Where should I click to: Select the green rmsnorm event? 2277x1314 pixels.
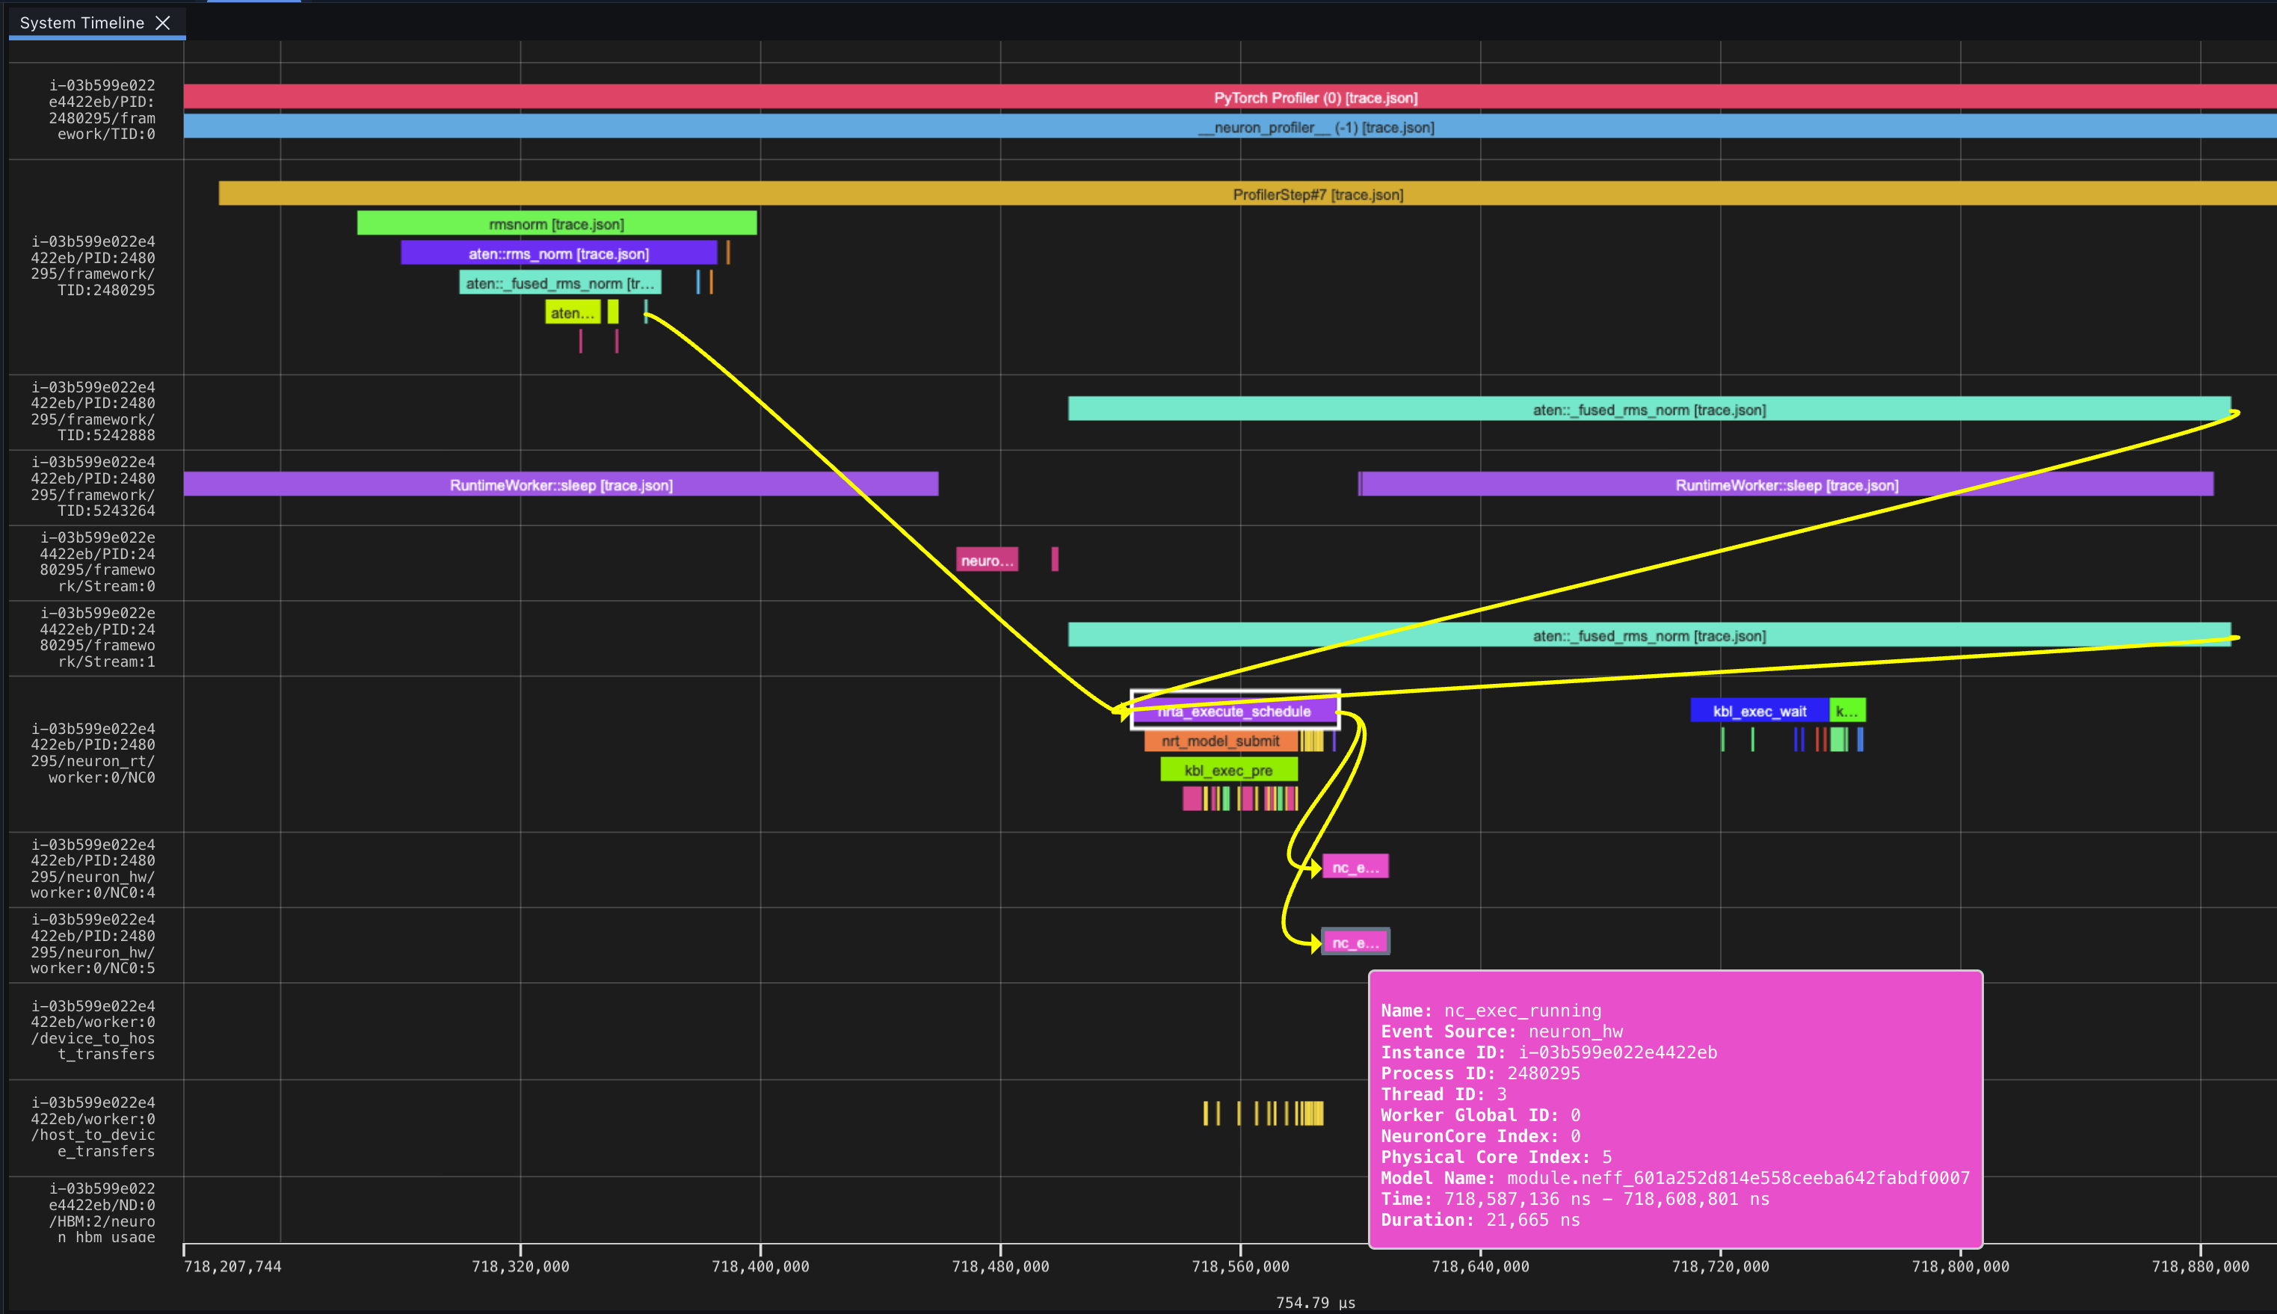point(557,223)
